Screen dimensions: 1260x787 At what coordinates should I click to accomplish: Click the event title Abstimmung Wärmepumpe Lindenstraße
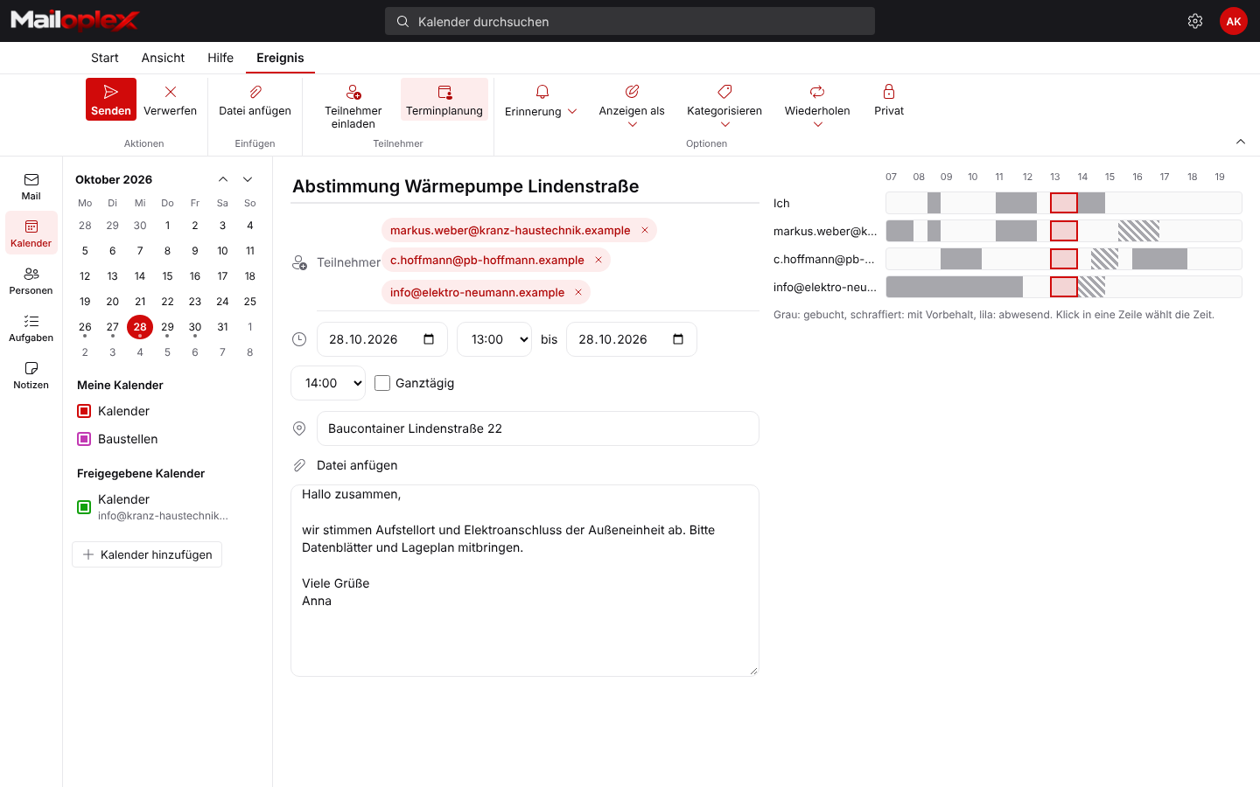[525, 186]
